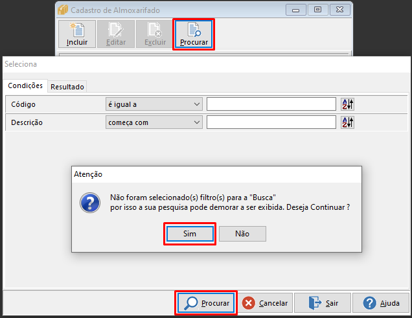
Task: Click the Excluir toolbar button
Action: (x=155, y=34)
